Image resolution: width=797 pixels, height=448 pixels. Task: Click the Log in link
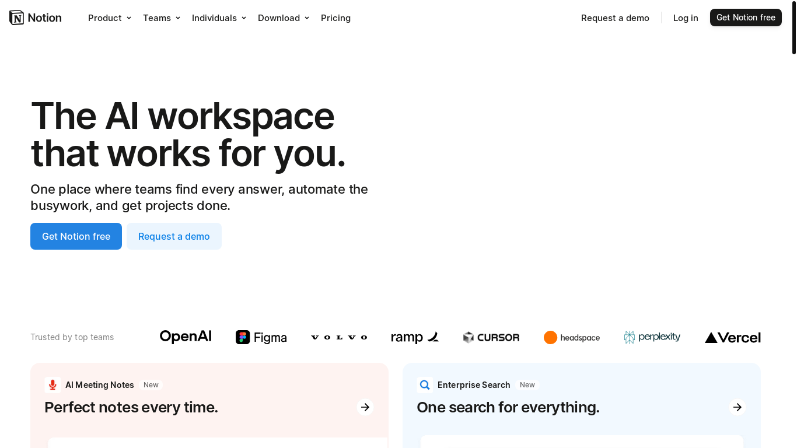686,18
